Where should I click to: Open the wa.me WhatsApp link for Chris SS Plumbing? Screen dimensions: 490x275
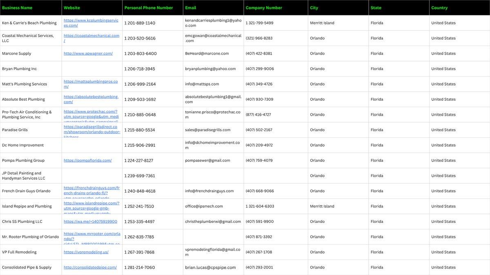(90, 222)
